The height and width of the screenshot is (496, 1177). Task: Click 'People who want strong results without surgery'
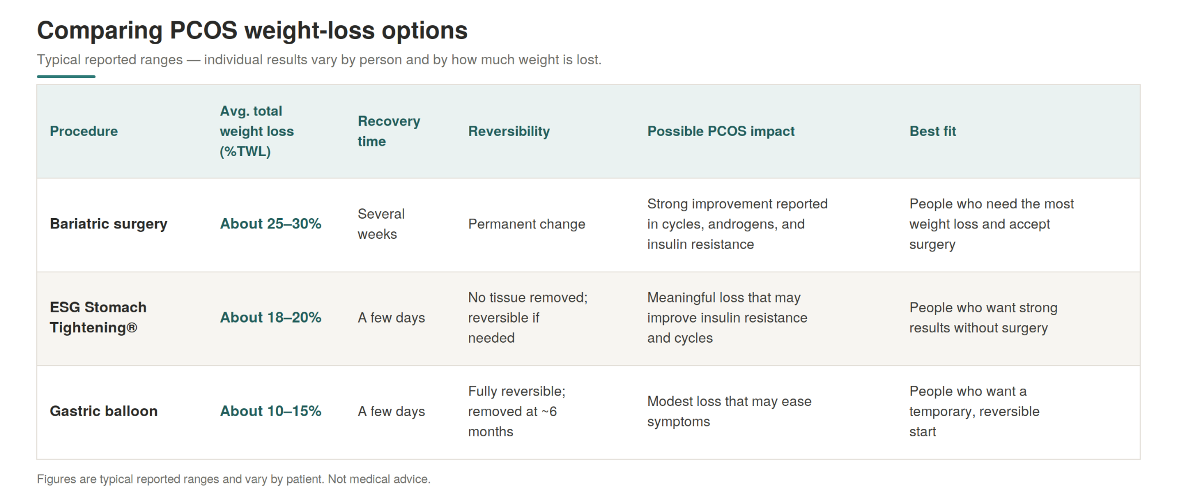pyautogui.click(x=983, y=317)
